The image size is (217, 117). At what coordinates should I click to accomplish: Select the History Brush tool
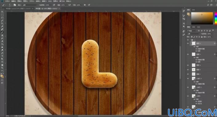[2, 38]
